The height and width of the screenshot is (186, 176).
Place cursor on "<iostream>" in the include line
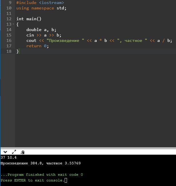click(x=52, y=3)
